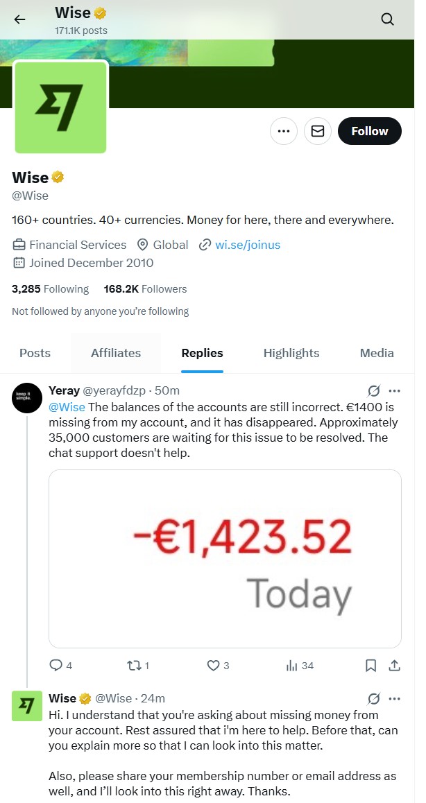The width and height of the screenshot is (426, 803).
Task: View the 168.2K Followers list
Action: pyautogui.click(x=145, y=289)
